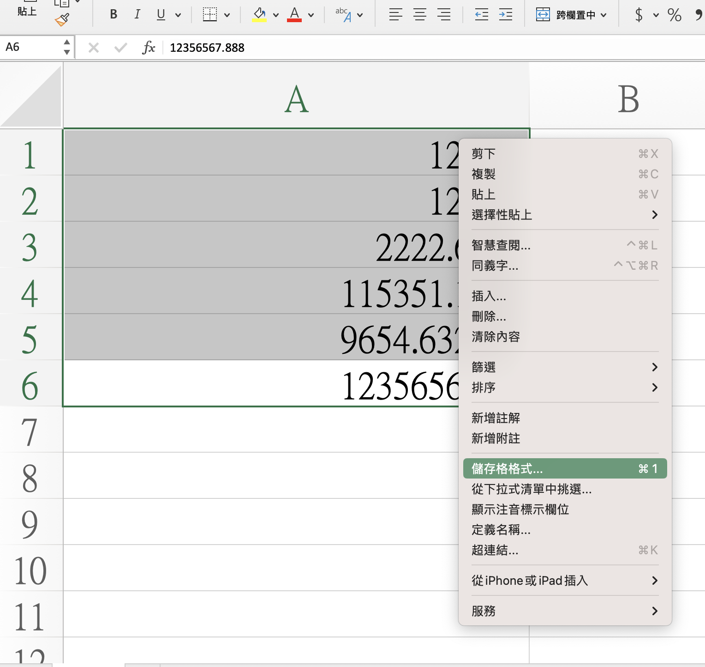The width and height of the screenshot is (705, 667).
Task: Center align text horizontally
Action: 420,15
